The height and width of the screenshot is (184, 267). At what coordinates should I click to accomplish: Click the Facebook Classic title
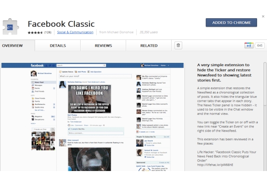click(61, 24)
